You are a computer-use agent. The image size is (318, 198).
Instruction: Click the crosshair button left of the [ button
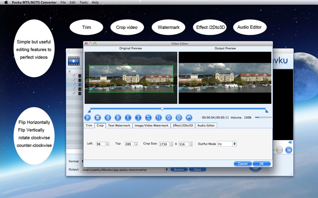click(118, 118)
